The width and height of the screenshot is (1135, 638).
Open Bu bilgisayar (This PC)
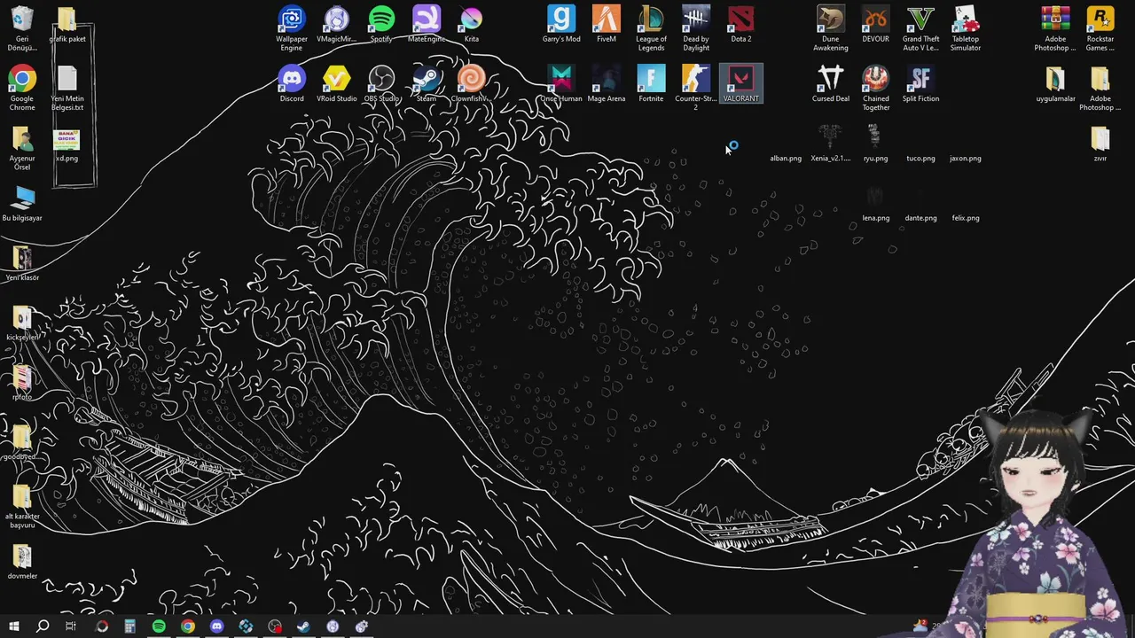22,202
